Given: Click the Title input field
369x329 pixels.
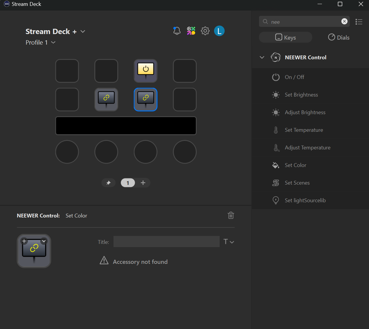Looking at the screenshot, I should click(166, 242).
